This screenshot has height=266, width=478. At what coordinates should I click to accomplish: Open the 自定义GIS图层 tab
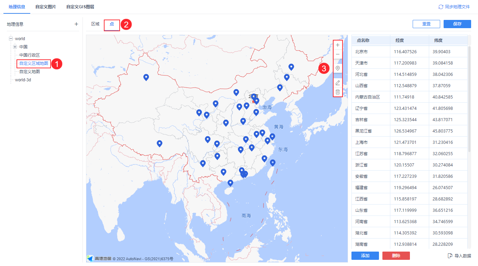[80, 7]
